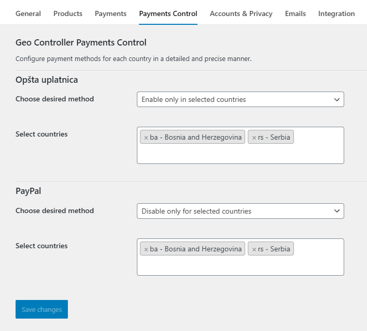This screenshot has width=367, height=331.
Task: Click Opšta uplatnica 'Select countries' label
Action: coord(41,134)
